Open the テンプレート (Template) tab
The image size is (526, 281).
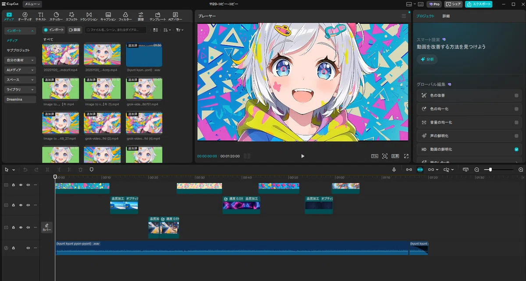[158, 17]
